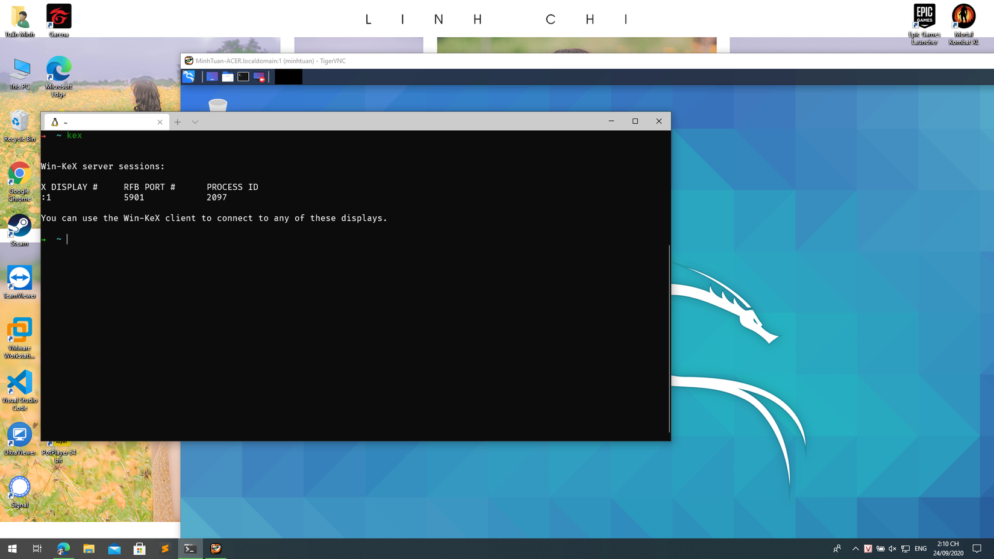This screenshot has height=559, width=994.
Task: Switch to Windows Terminal on taskbar
Action: tap(190, 549)
